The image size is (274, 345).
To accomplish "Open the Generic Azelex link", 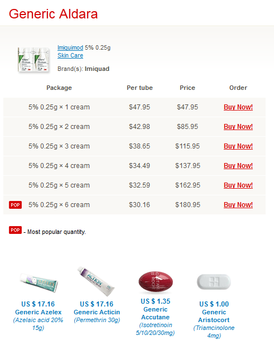I will click(x=39, y=312).
